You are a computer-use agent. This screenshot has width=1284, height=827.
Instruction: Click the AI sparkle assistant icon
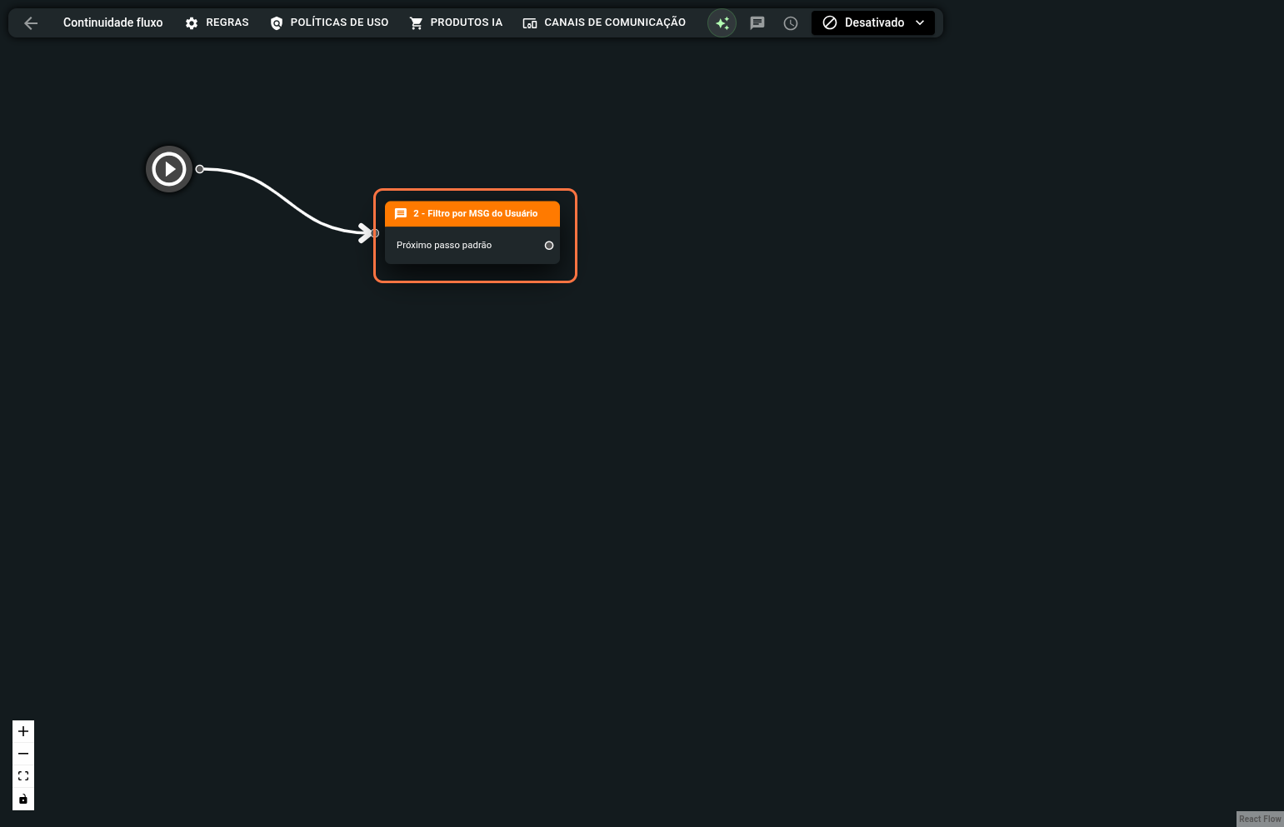coord(722,23)
